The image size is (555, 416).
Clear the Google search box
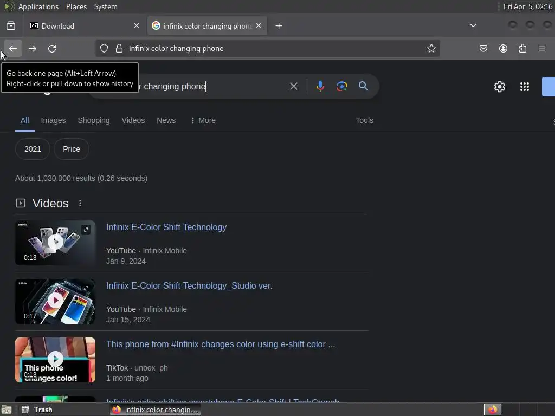(294, 86)
